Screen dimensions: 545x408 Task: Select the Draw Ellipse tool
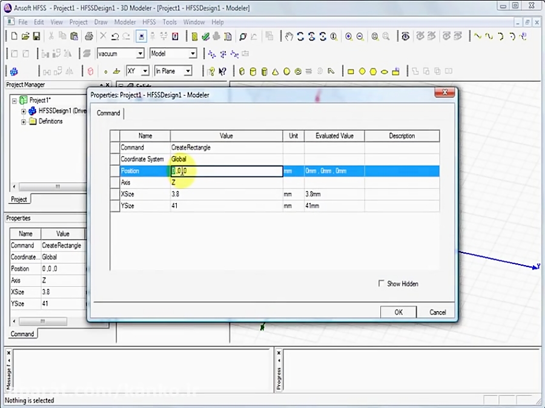(385, 71)
